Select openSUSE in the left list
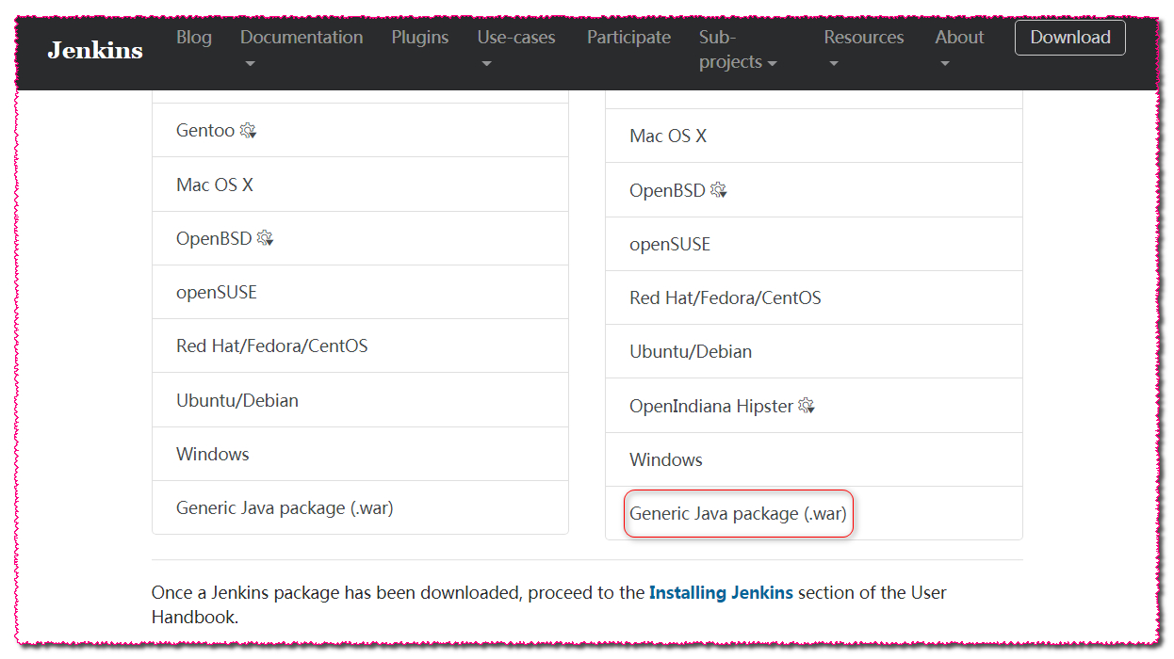Image resolution: width=1174 pixels, height=659 pixels. [360, 292]
